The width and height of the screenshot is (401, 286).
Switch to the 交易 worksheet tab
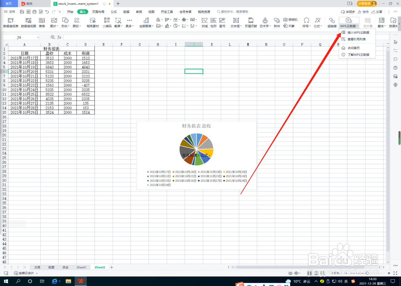(x=37, y=267)
